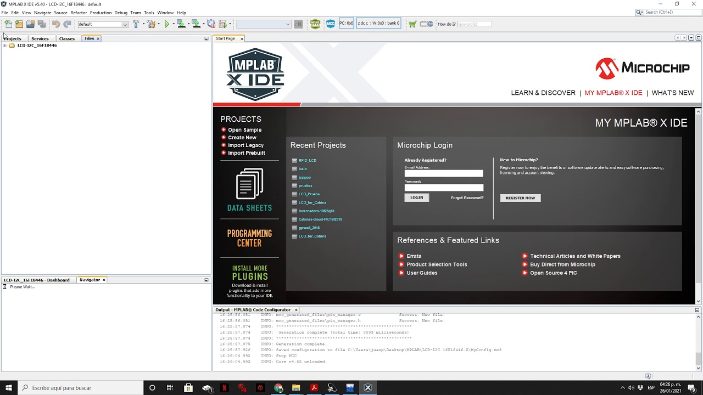Open recent project Invernadero-18f25q10
The height and width of the screenshot is (395, 703).
[x=316, y=211]
